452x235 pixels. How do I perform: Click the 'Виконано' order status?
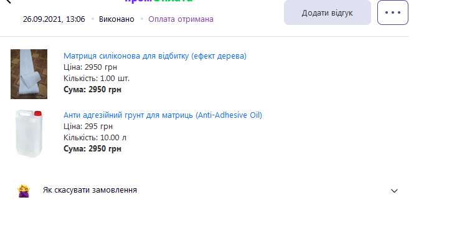[x=116, y=19]
